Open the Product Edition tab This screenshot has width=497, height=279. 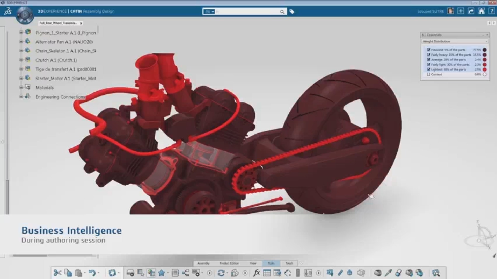point(229,263)
